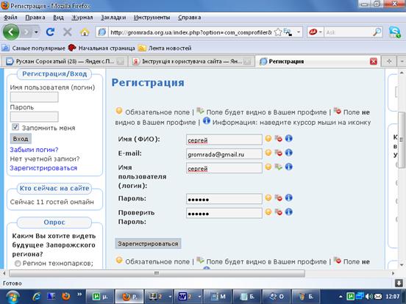Focus the E-mail input field
Screen dimensions: 406x304
[224, 154]
